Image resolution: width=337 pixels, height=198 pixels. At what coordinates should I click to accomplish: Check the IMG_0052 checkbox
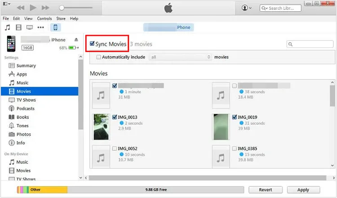coord(115,149)
